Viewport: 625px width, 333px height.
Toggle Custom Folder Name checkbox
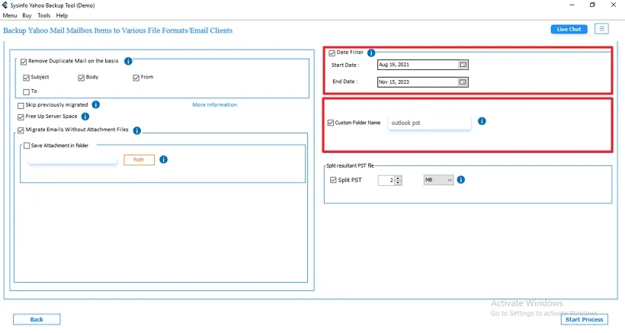coord(331,123)
